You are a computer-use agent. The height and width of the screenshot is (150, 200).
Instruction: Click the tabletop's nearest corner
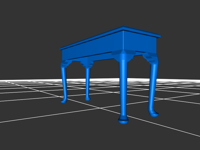coord(123,28)
